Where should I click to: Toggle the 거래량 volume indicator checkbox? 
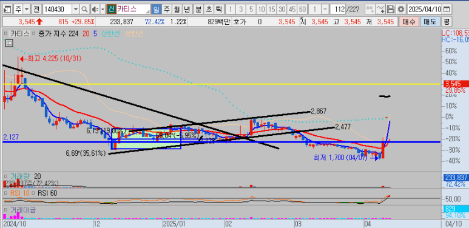[x=6, y=176]
